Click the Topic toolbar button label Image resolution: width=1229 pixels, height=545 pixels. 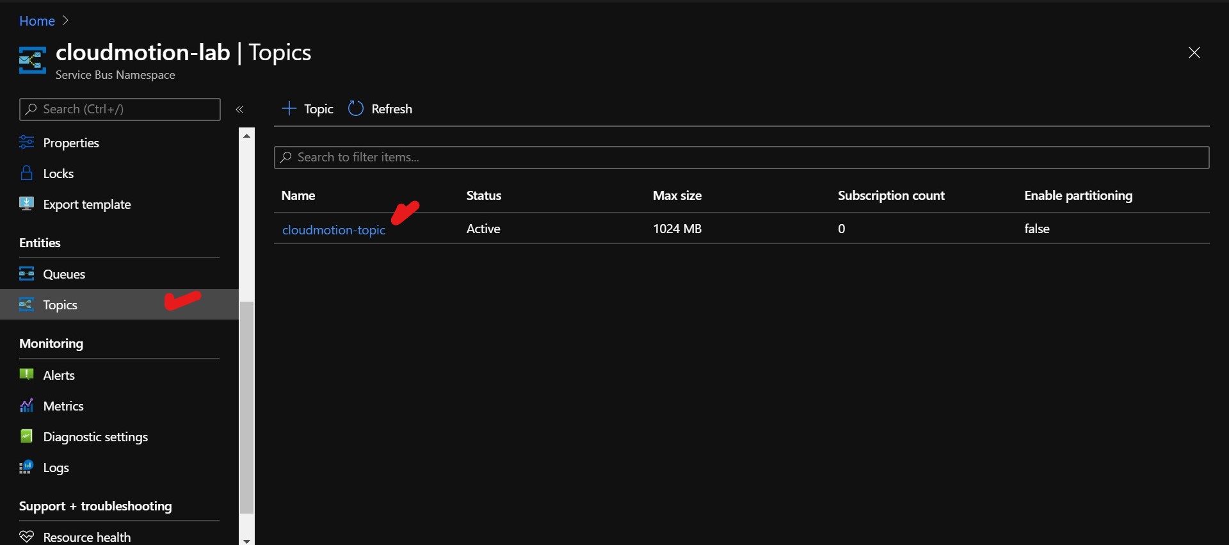(319, 109)
